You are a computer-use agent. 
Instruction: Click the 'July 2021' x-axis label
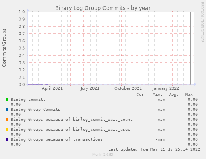(x=90, y=88)
